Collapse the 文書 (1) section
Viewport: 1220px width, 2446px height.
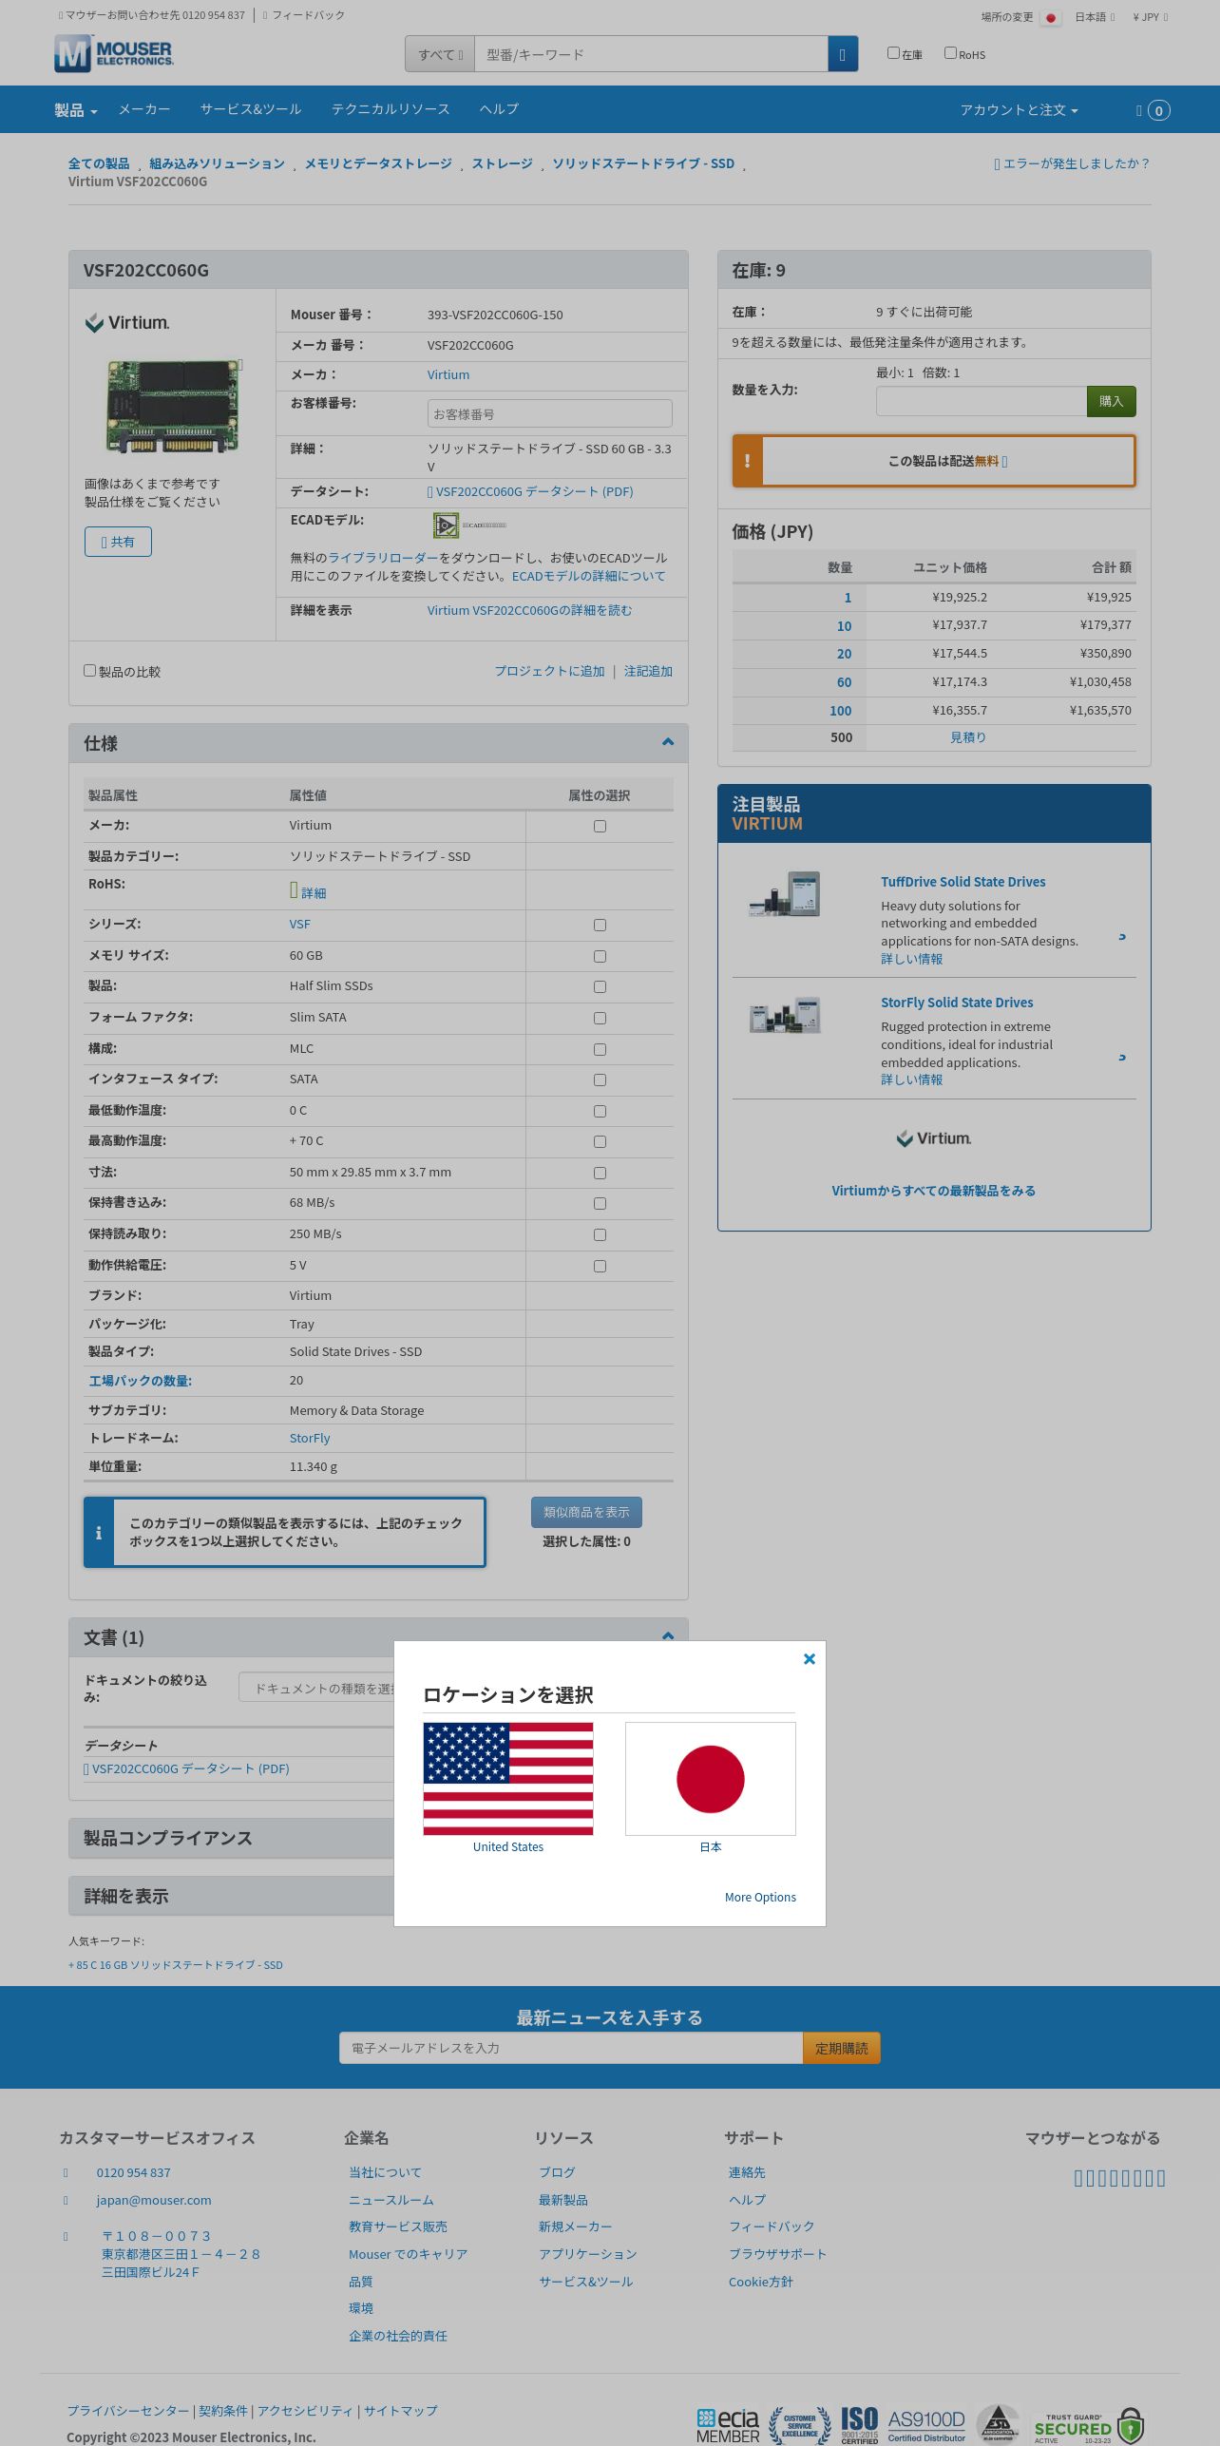[x=668, y=1634]
